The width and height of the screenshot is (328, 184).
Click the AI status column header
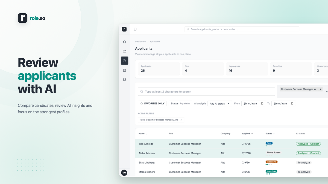point(300,134)
